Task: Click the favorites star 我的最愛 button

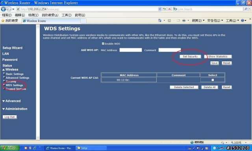Action: point(9,20)
